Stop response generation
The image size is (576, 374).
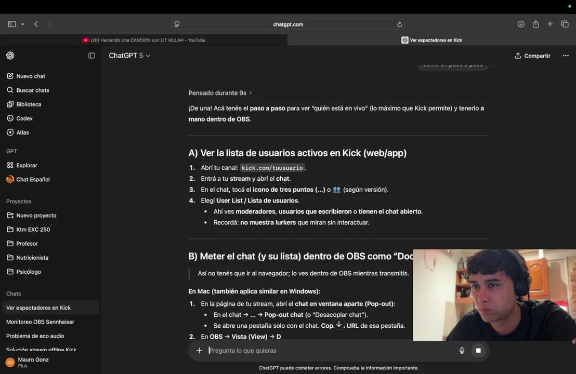coord(478,351)
